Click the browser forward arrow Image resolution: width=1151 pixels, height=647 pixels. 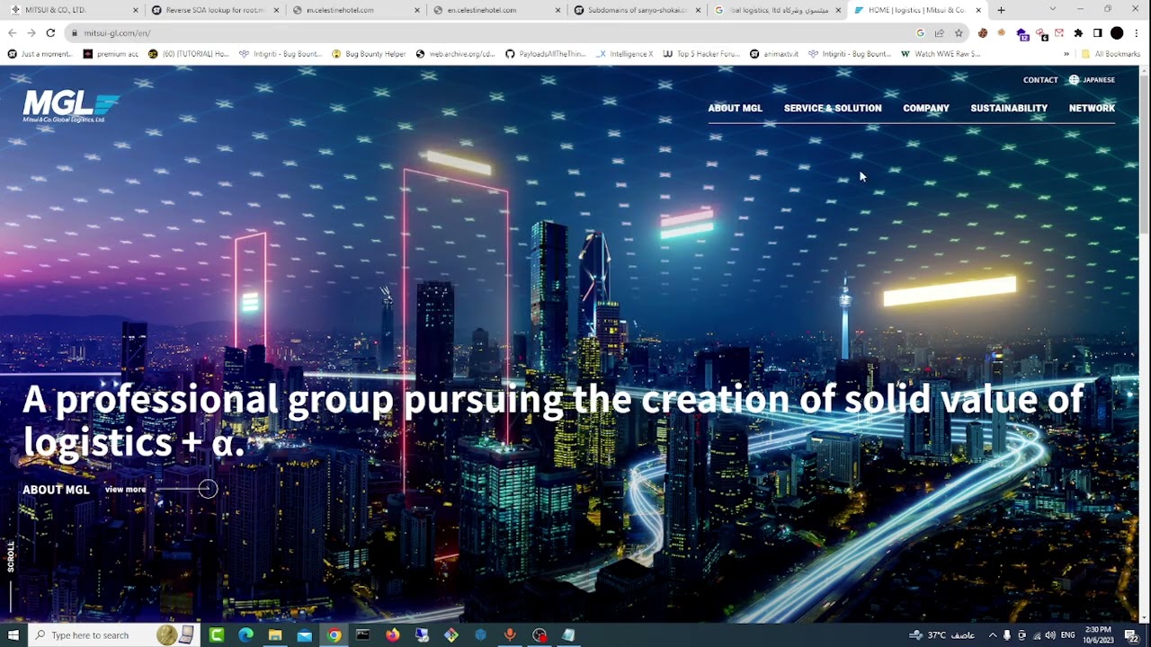coord(31,33)
